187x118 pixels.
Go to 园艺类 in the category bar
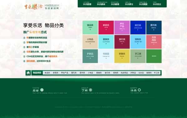74,73
